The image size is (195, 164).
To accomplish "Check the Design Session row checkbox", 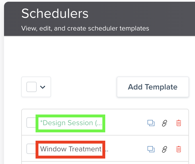I will click(x=31, y=123).
